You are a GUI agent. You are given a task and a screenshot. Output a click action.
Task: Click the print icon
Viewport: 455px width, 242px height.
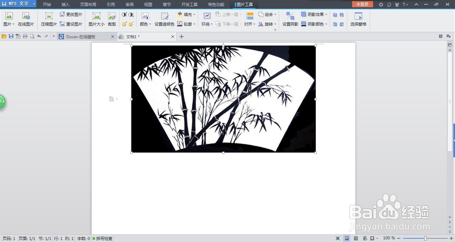pyautogui.click(x=25, y=36)
